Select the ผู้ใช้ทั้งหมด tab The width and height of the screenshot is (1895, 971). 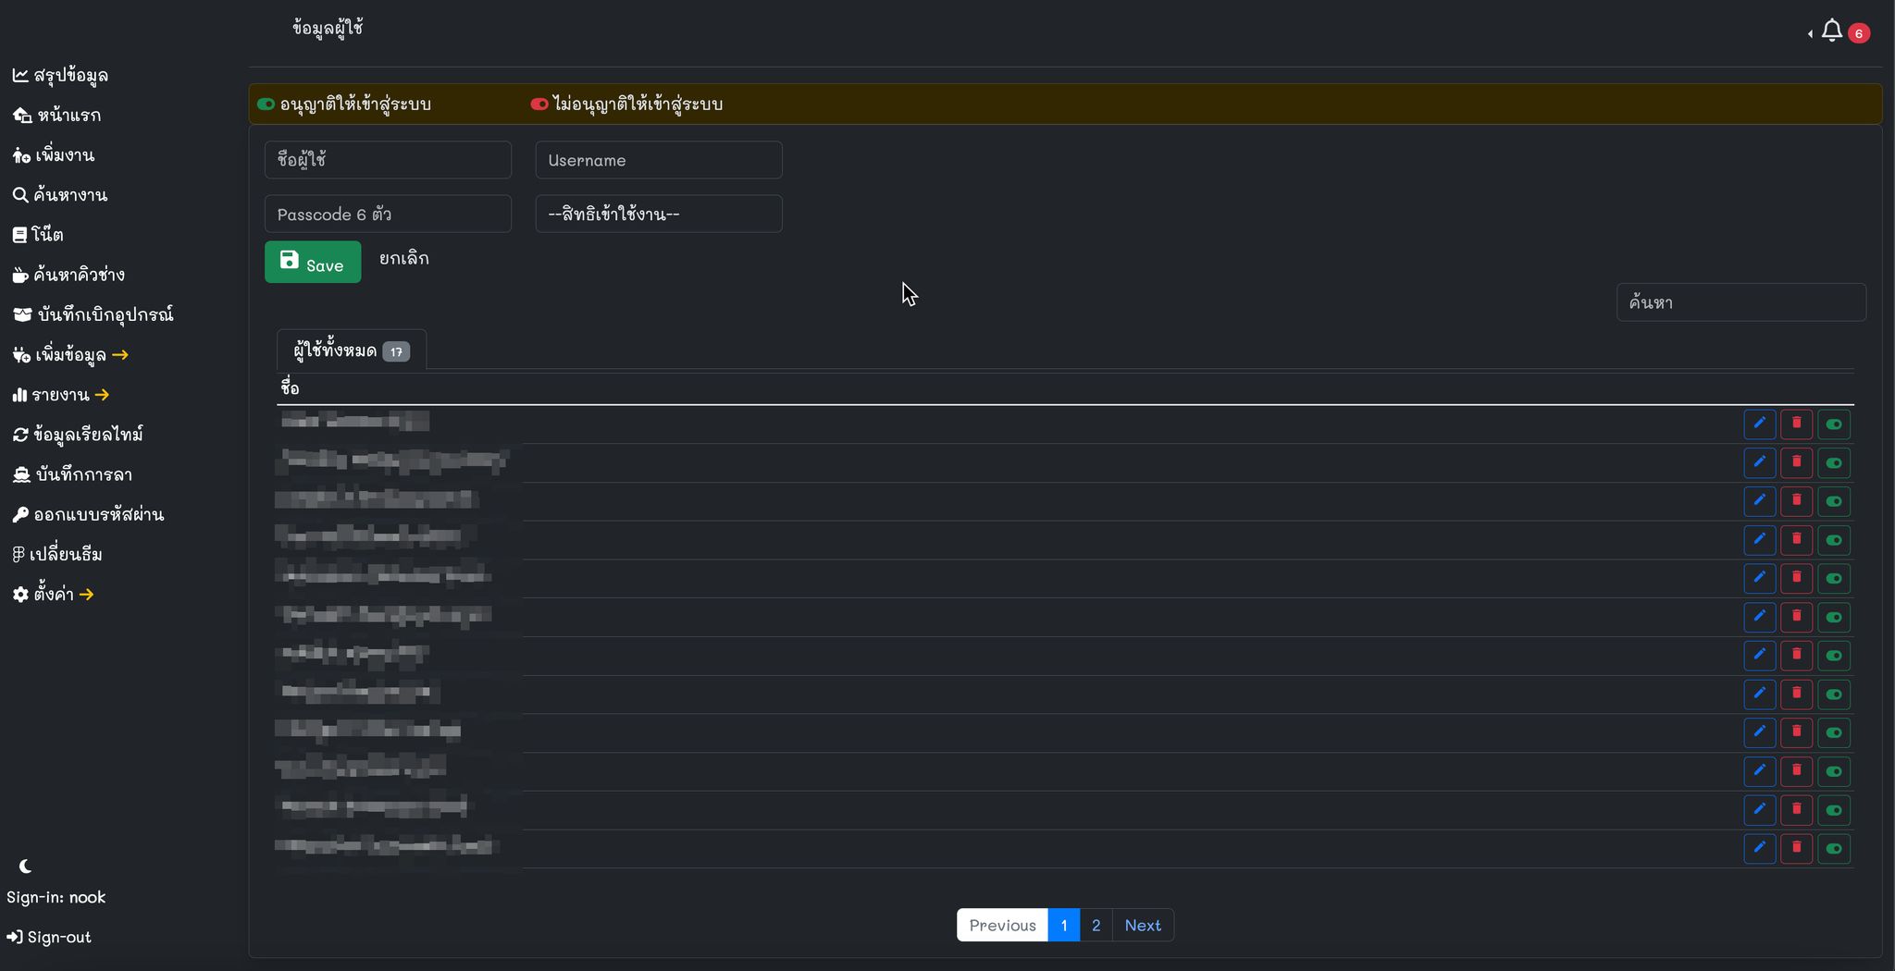351,351
